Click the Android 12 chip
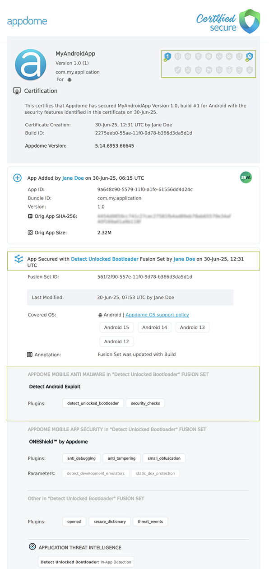Image resolution: width=269 pixels, height=569 pixels. [116, 341]
